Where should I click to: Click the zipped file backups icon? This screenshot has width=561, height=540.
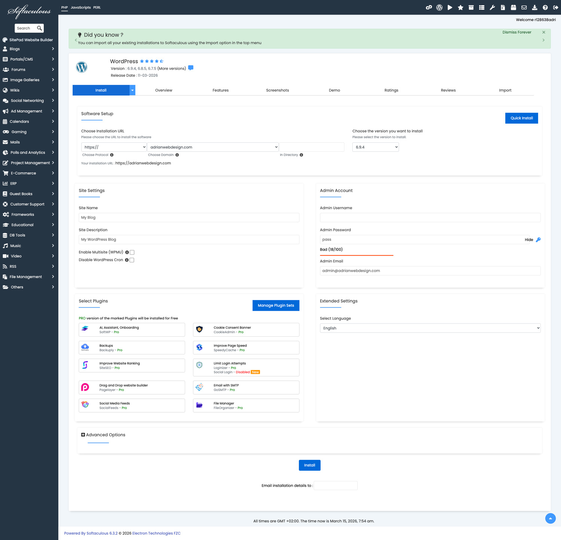pyautogui.click(x=503, y=7)
